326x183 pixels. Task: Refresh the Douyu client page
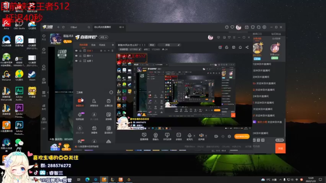pyautogui.click(x=64, y=27)
